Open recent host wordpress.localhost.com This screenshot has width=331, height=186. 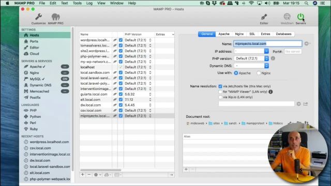(49, 142)
